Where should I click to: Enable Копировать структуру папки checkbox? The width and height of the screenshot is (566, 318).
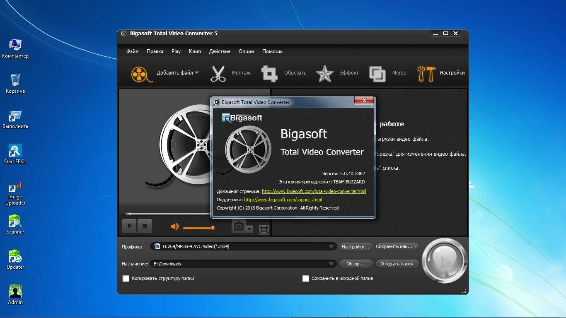coord(126,279)
